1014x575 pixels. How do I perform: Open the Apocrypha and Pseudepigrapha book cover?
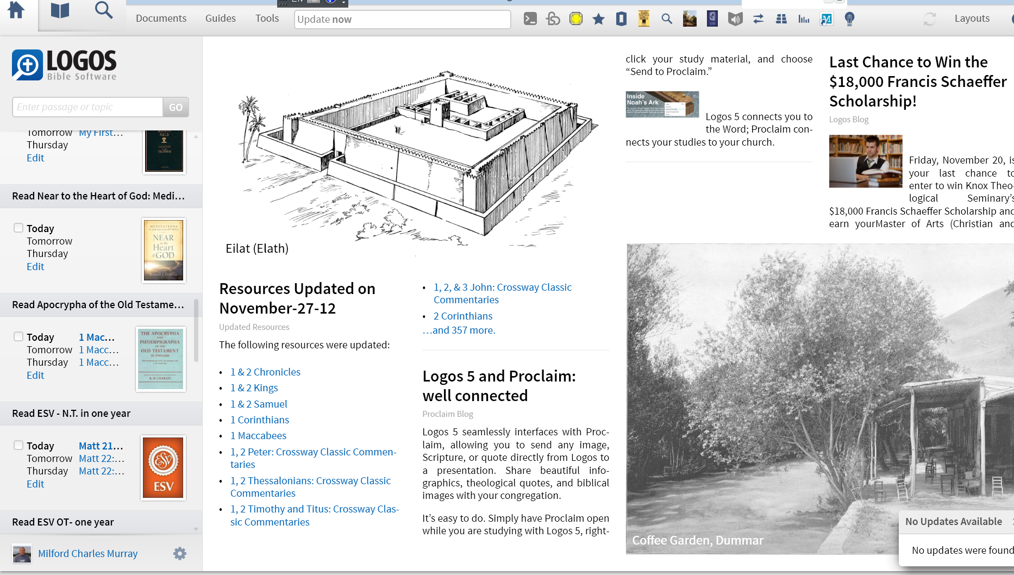(161, 359)
